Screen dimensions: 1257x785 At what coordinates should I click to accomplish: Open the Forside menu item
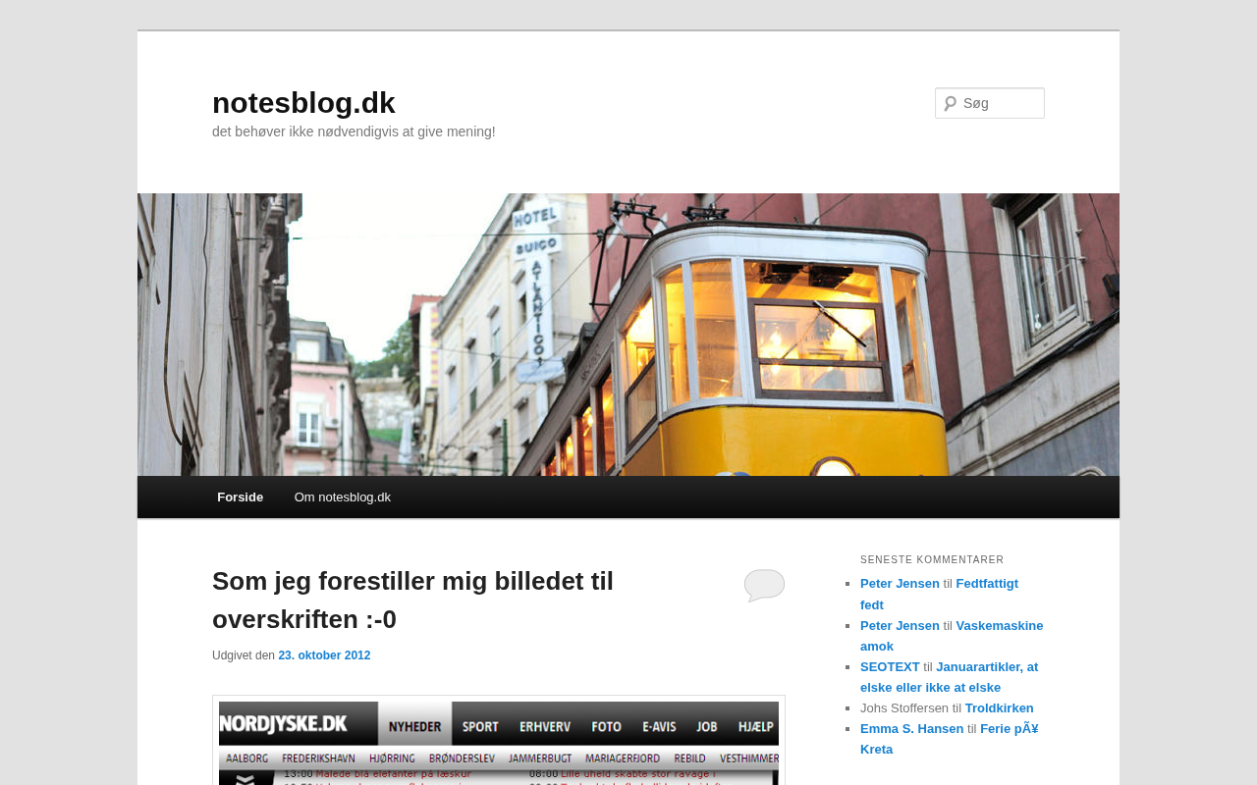point(240,497)
